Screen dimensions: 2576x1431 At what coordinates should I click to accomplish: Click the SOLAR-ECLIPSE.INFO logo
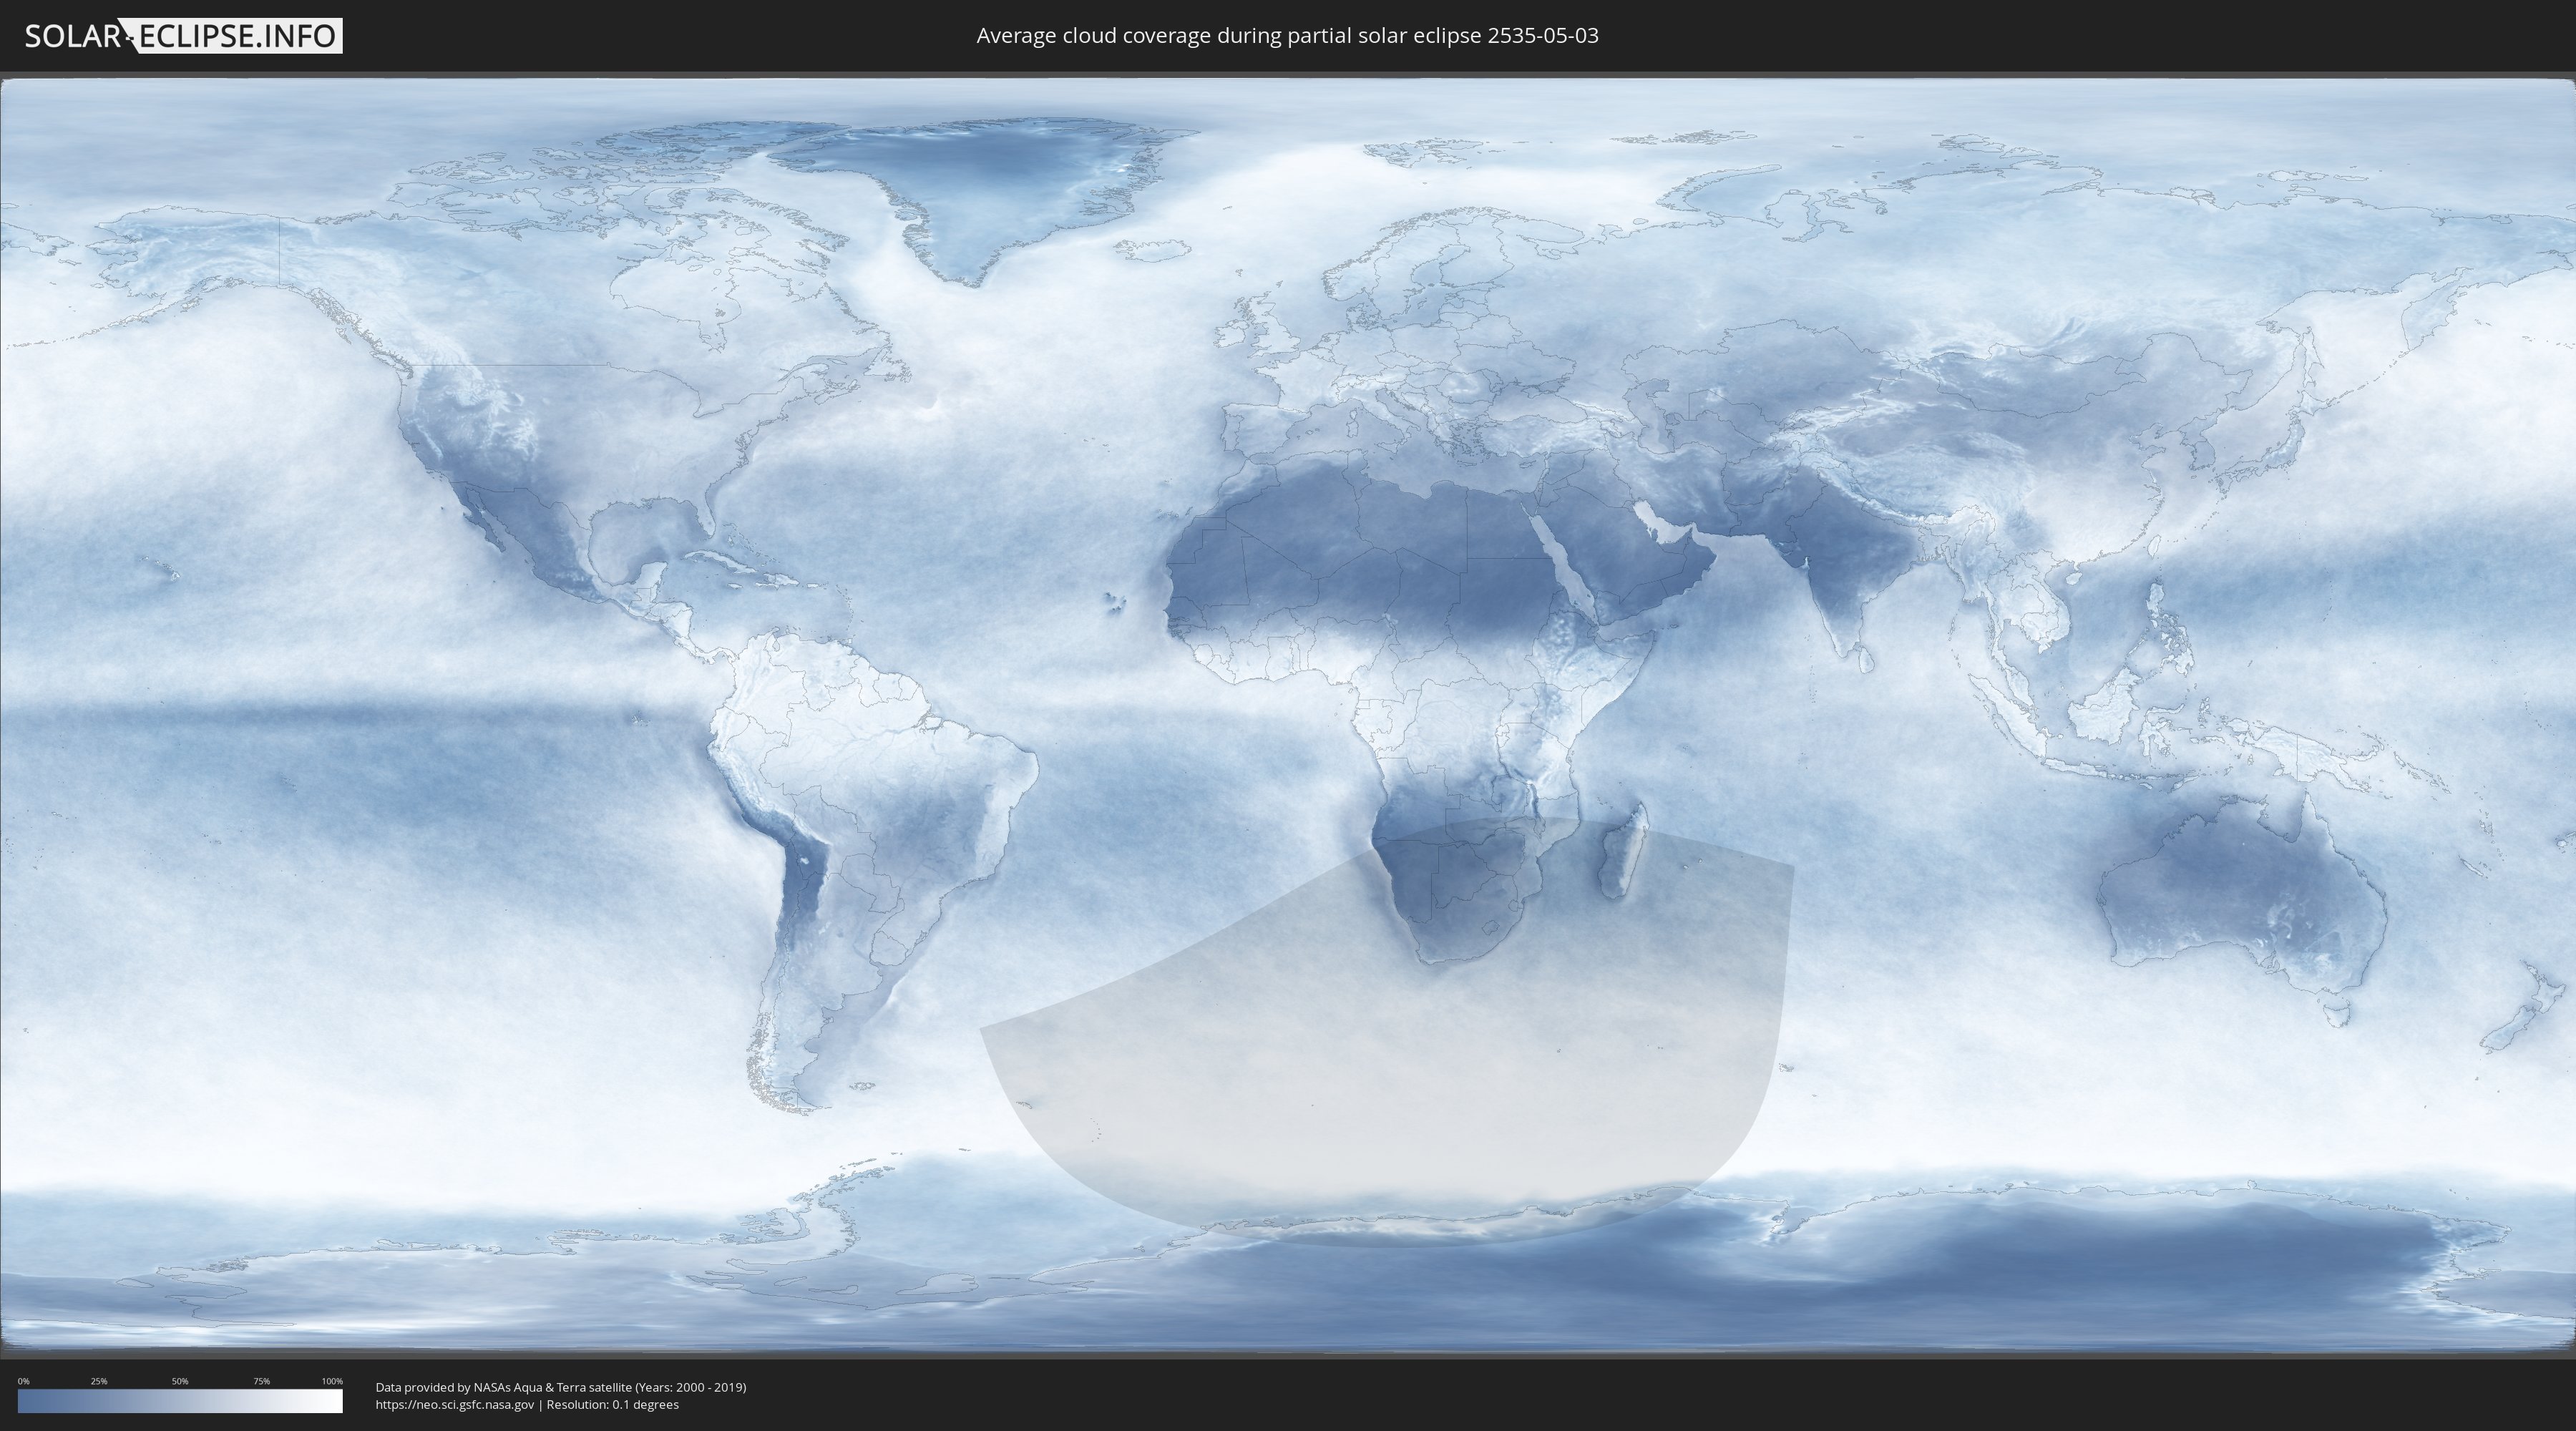[x=183, y=36]
